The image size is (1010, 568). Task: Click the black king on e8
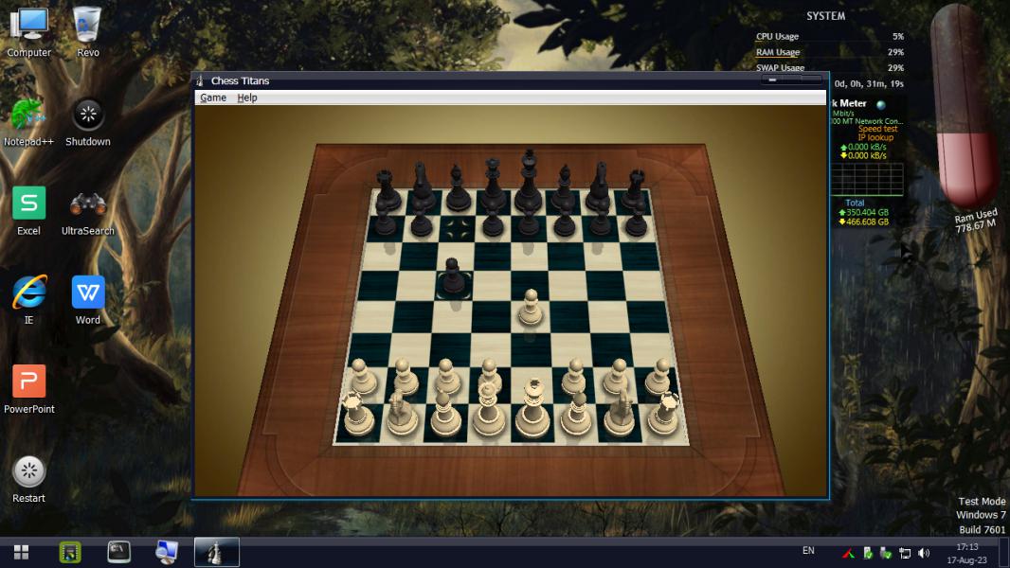tap(529, 182)
